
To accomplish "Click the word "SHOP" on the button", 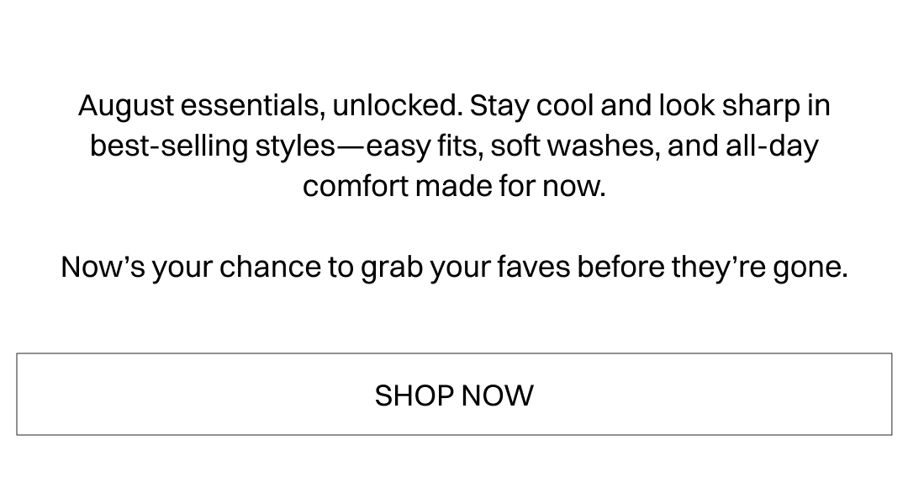I will click(414, 395).
